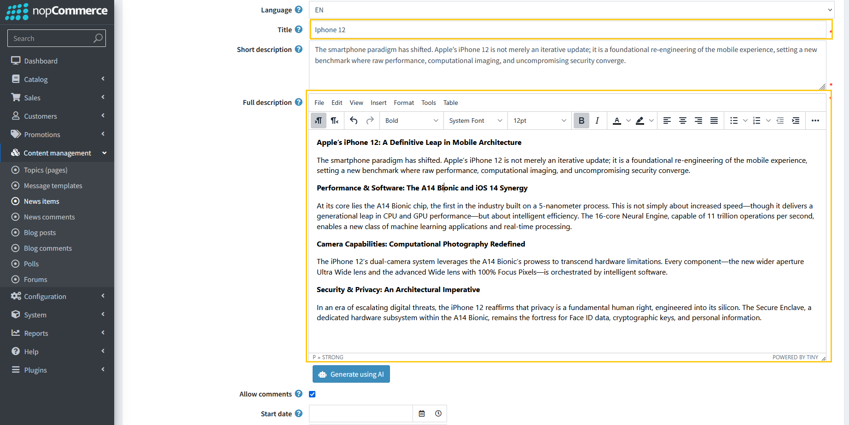Change font size via the 12pt dropdown
Image resolution: width=849 pixels, height=425 pixels.
tap(539, 121)
